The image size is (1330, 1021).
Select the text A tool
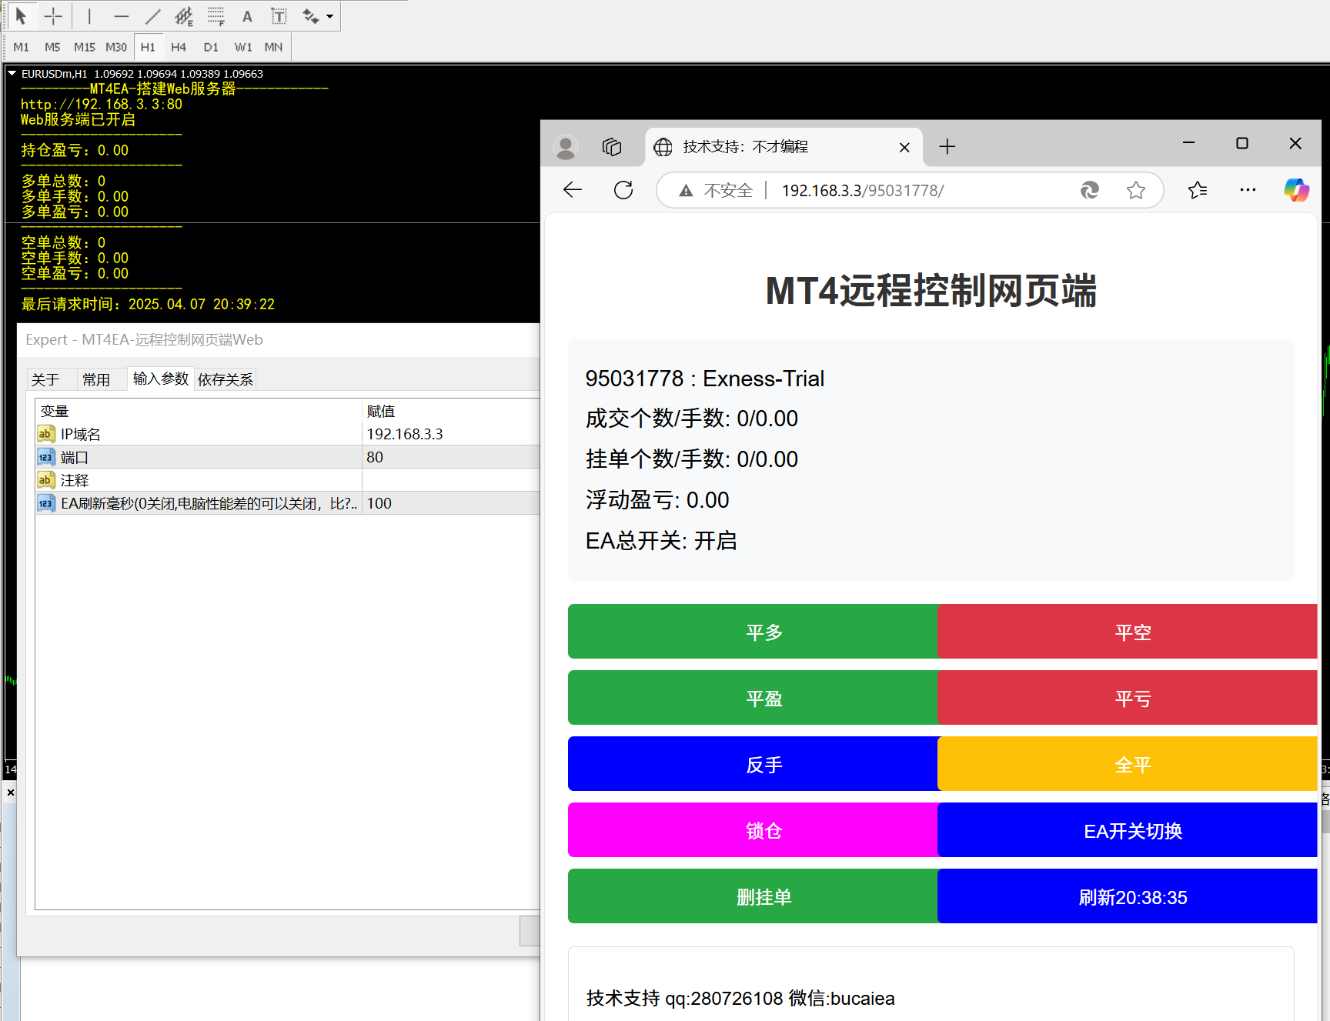[247, 16]
